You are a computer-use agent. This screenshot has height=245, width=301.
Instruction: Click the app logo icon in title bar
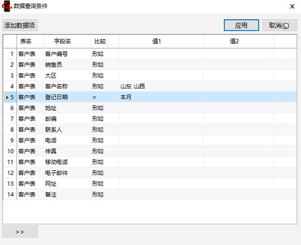pos(7,6)
